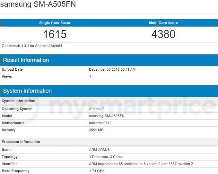Image resolution: width=218 pixels, height=174 pixels.
Task: Select the multi-core score value 4380
Action: [x=163, y=34]
